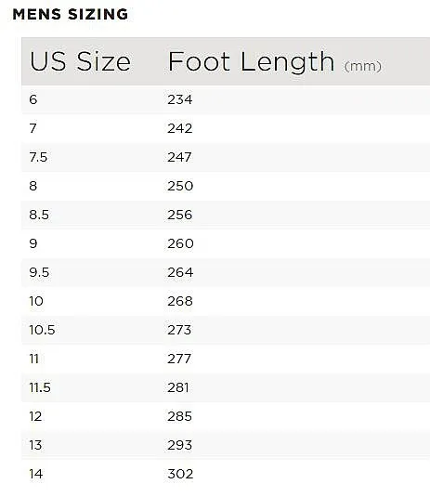Select the US size 8 row
The width and height of the screenshot is (430, 497).
[226, 186]
